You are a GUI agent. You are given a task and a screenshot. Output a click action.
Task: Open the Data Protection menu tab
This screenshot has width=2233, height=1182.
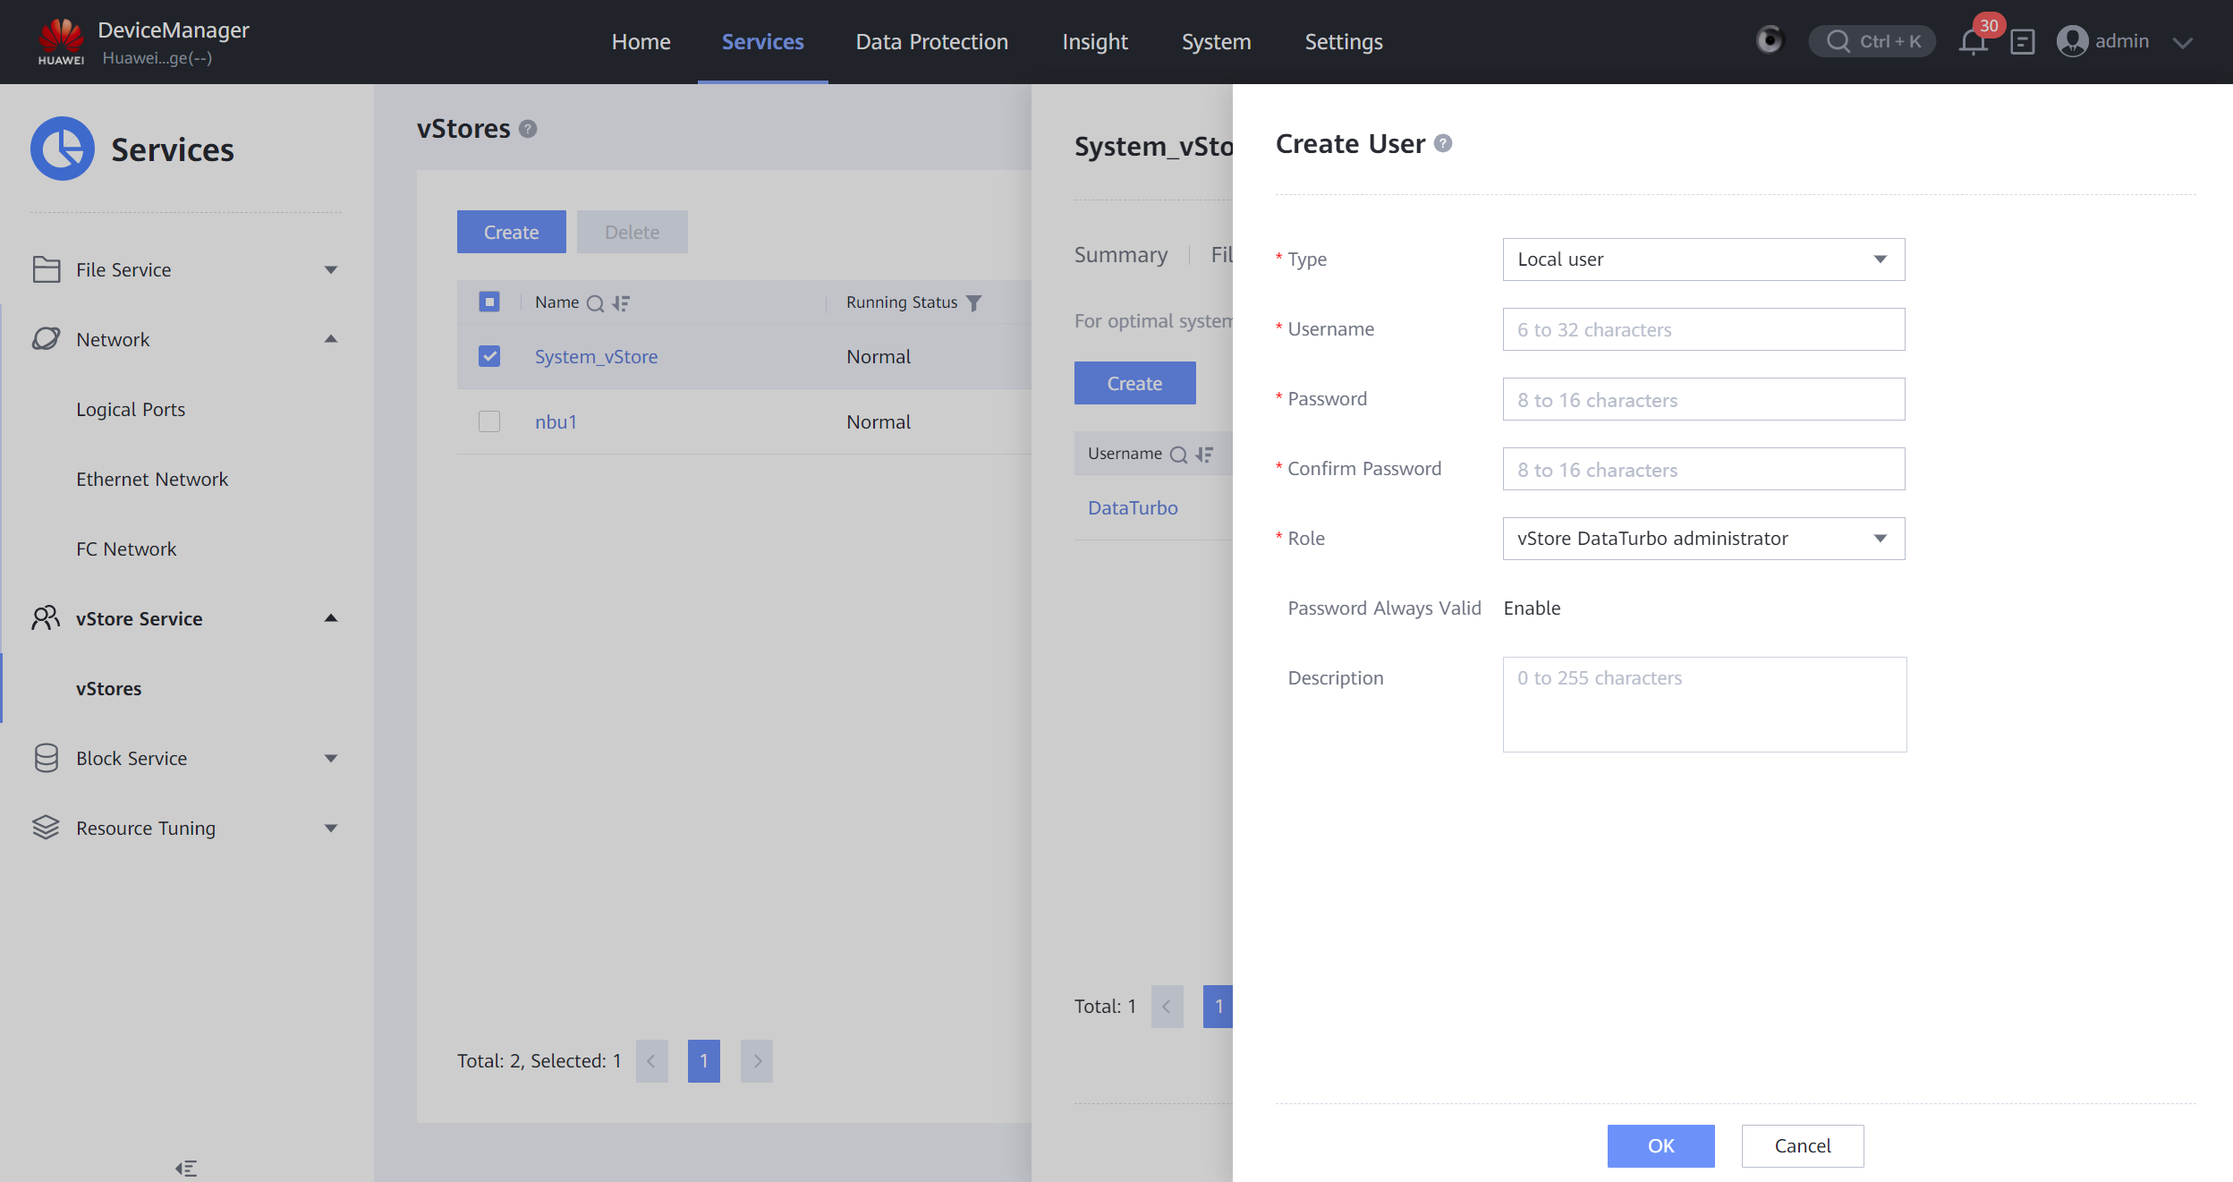click(931, 42)
